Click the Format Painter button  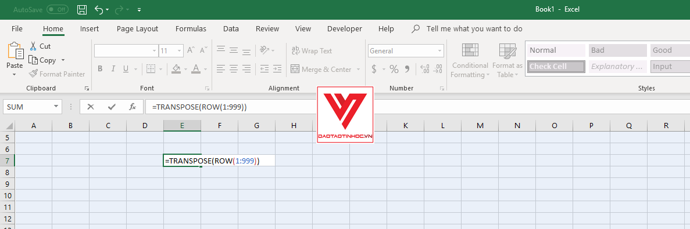click(x=57, y=74)
